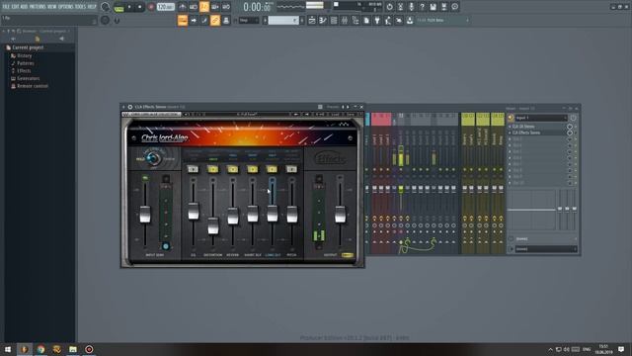Click the save project icon
The image size is (632, 356).
433,7
